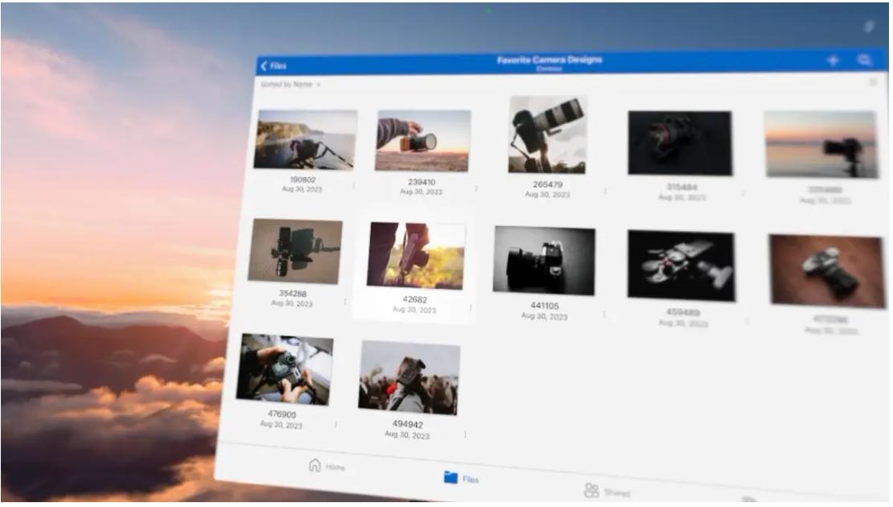Open camera rig photo 354288
Image resolution: width=893 pixels, height=507 pixels.
(x=295, y=251)
